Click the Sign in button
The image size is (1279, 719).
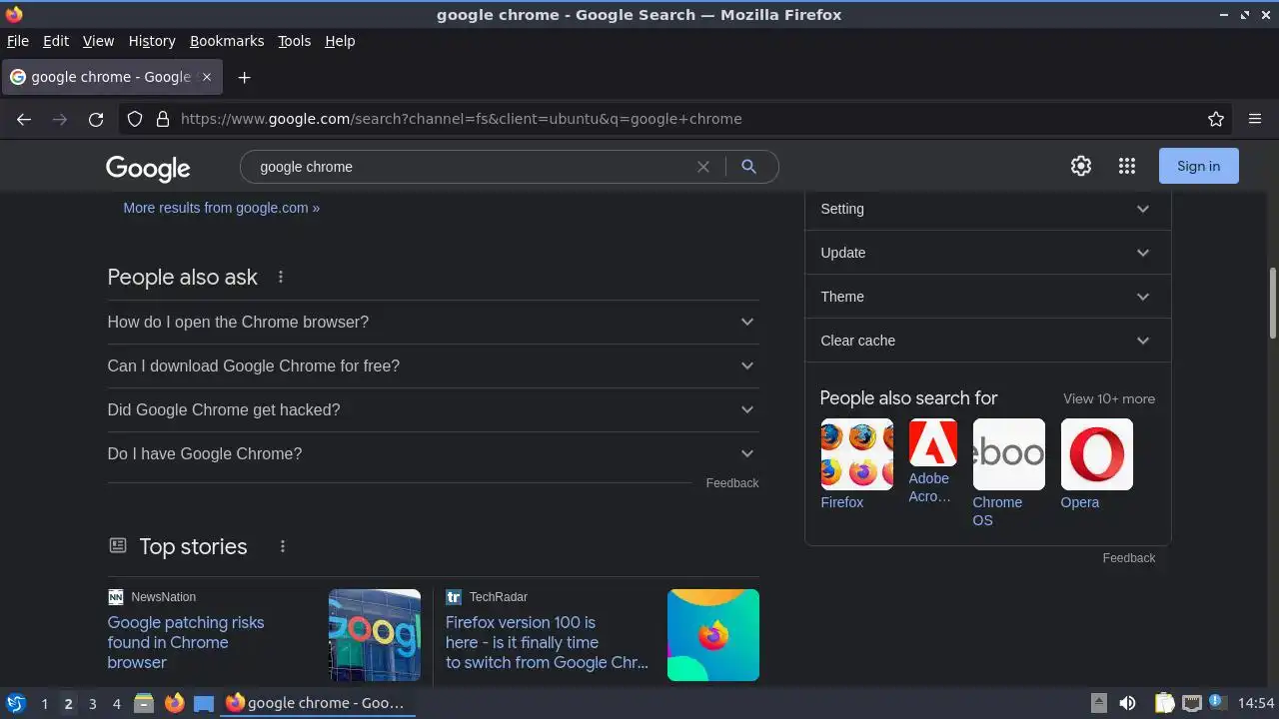tap(1198, 166)
